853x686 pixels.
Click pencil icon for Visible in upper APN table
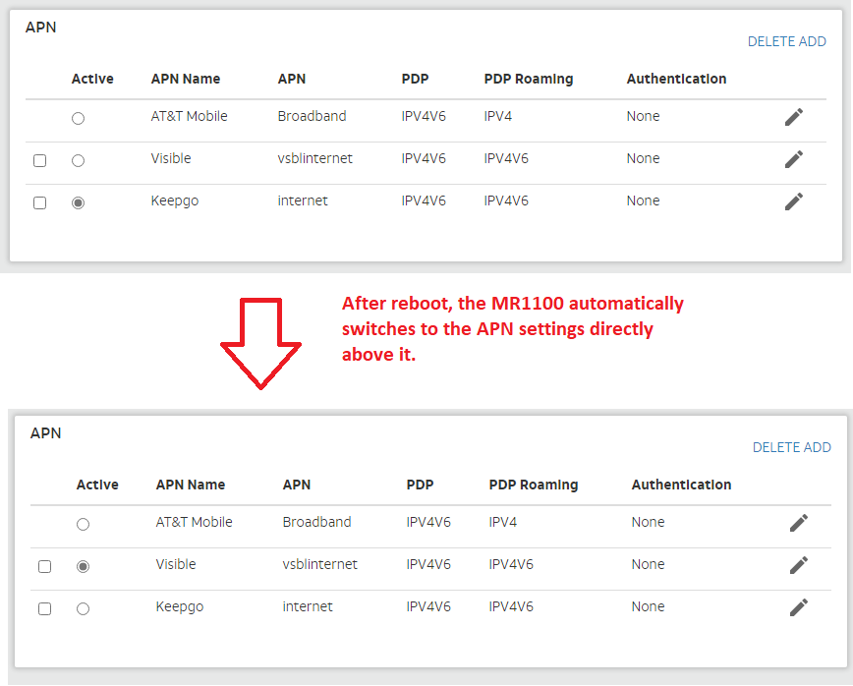click(794, 159)
